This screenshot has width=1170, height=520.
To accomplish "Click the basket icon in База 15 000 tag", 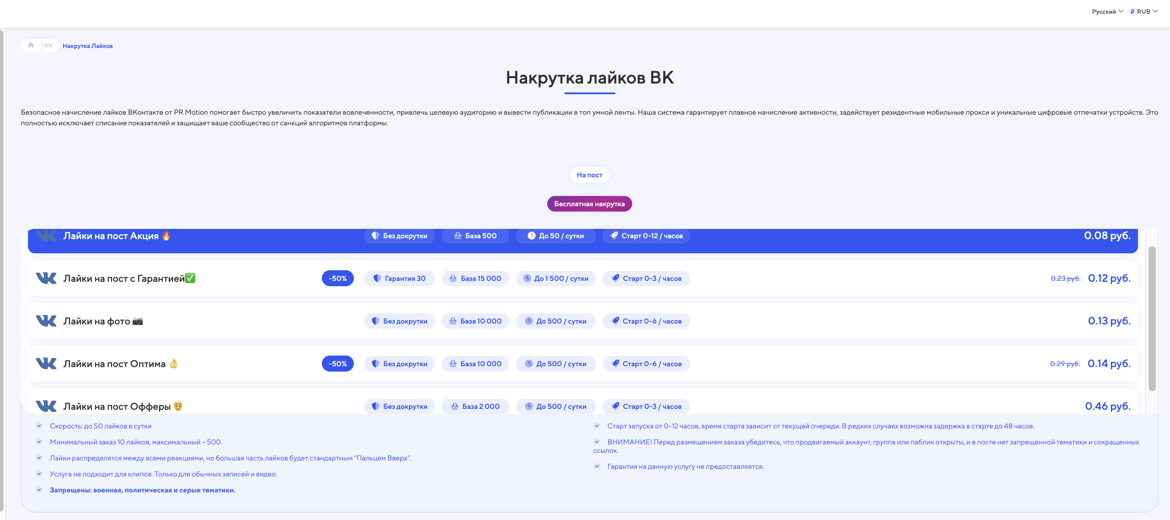I will [x=453, y=278].
